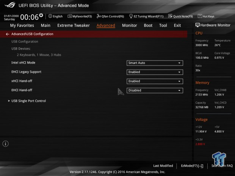Click the MyFavorite list icon
The image size is (235, 176).
(x=70, y=16)
